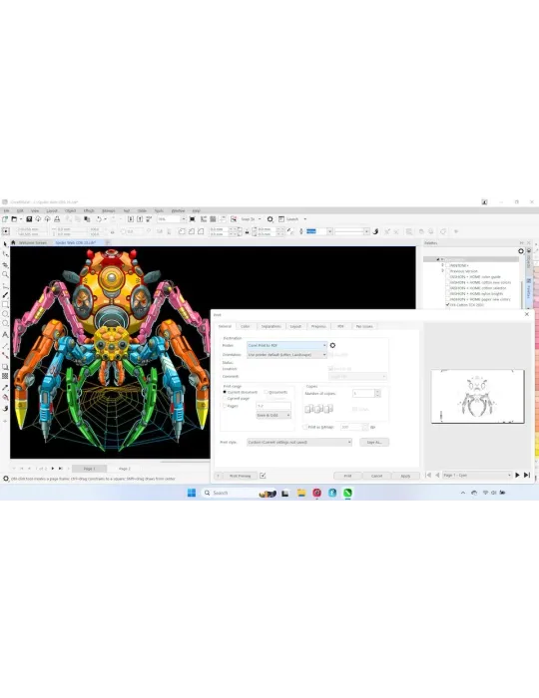Select the Eyedropper tool in toolbox
This screenshot has width=539, height=698.
tap(5, 388)
